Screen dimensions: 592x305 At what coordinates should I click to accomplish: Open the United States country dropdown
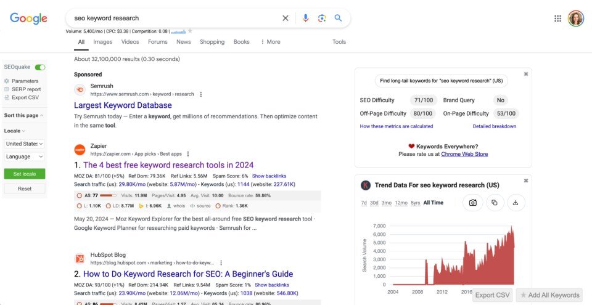(x=25, y=144)
